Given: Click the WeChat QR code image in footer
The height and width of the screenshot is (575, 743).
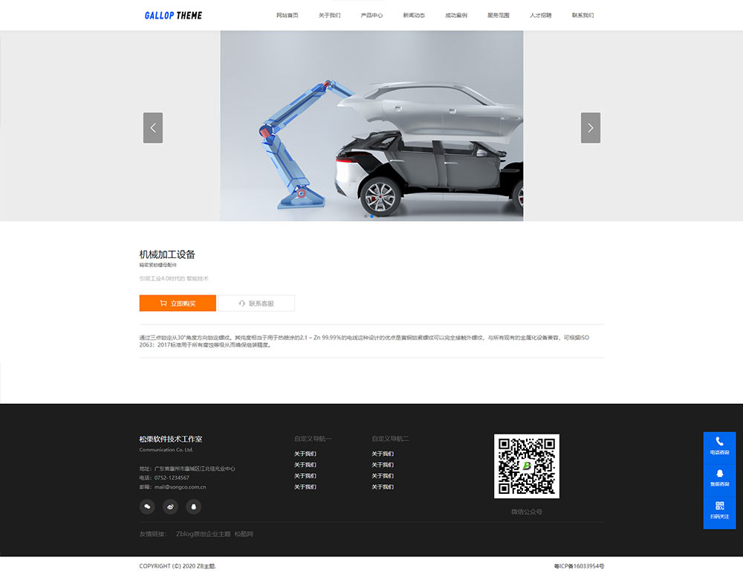Looking at the screenshot, I should 527,466.
